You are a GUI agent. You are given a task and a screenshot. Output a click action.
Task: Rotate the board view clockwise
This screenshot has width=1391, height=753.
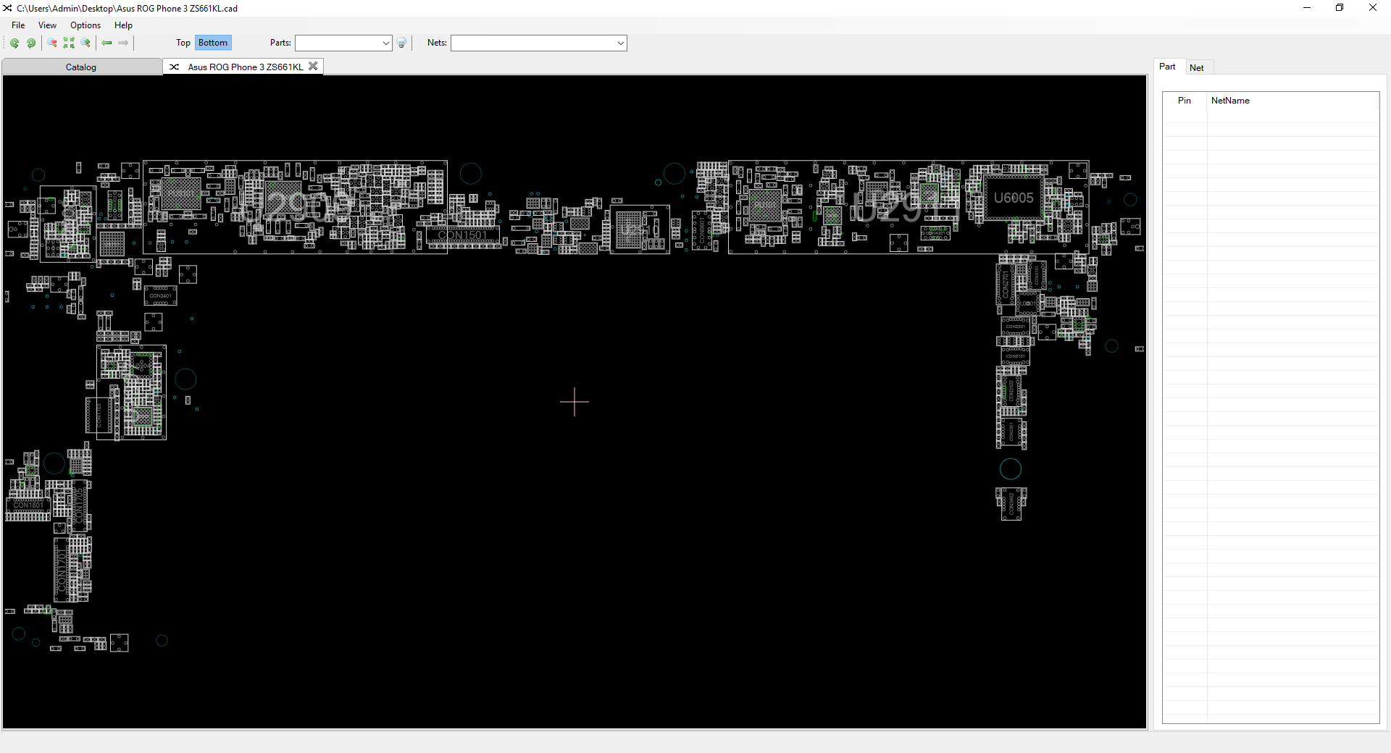tap(31, 43)
